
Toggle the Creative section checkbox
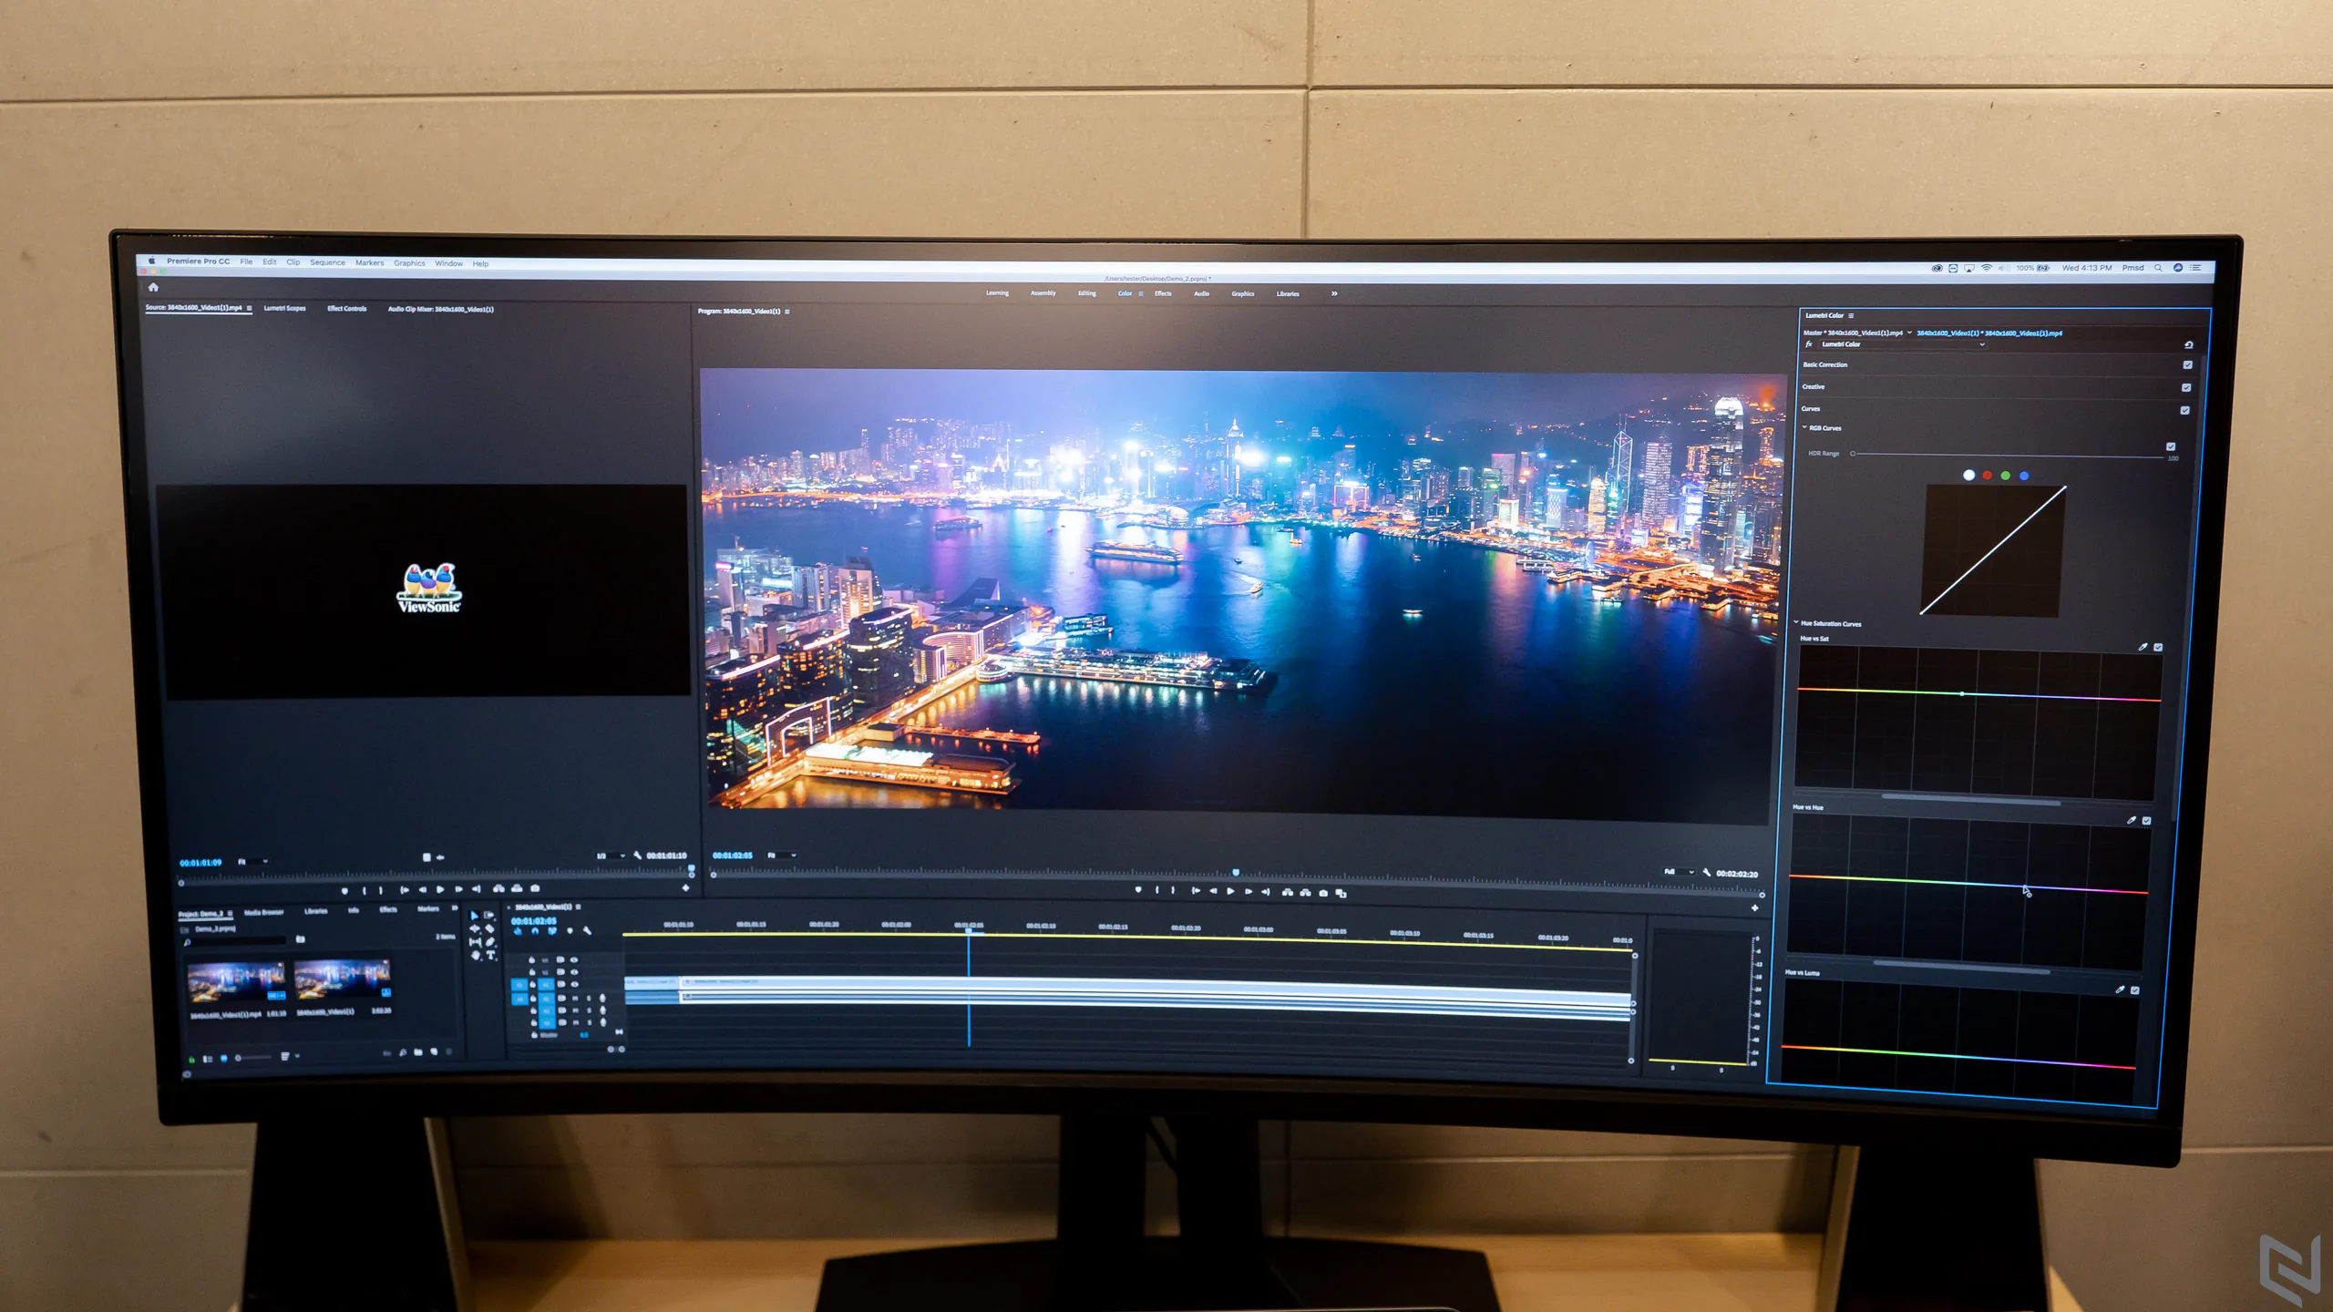coord(2186,387)
